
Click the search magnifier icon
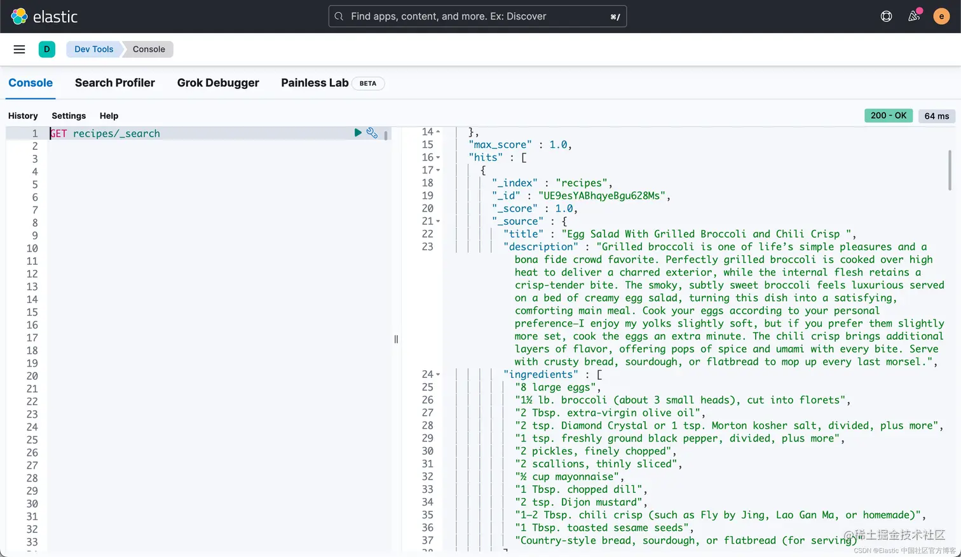tap(339, 17)
